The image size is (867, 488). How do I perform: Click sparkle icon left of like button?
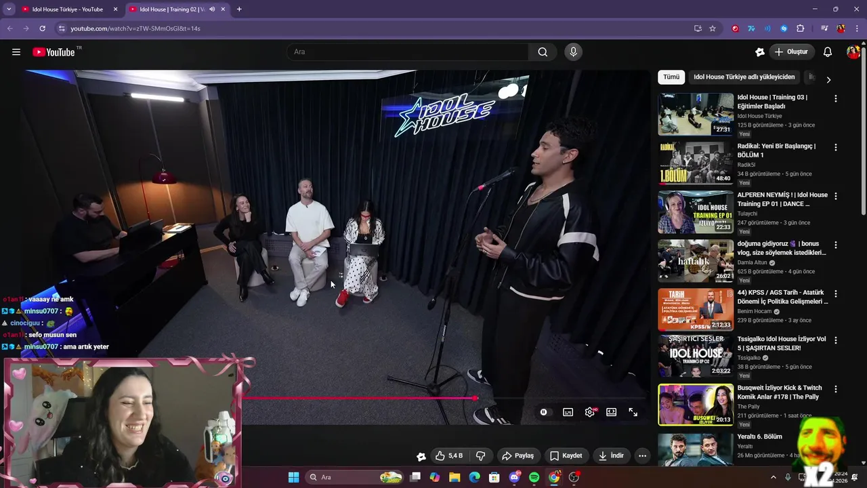pyautogui.click(x=421, y=455)
